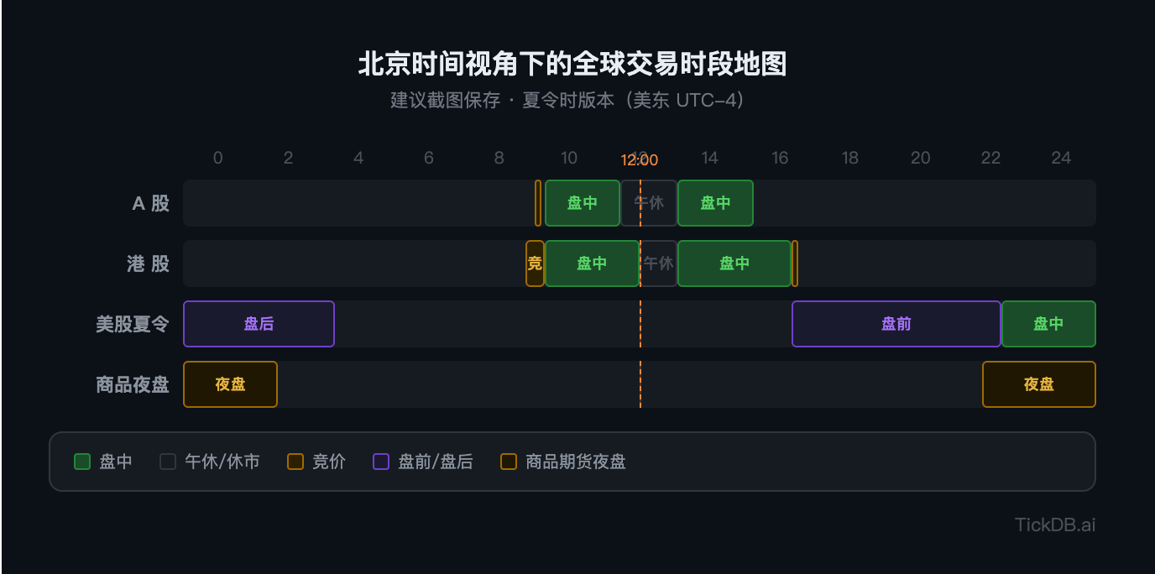Image resolution: width=1155 pixels, height=574 pixels.
Task: Select the A 股 morning 盘中 block
Action: pos(583,203)
